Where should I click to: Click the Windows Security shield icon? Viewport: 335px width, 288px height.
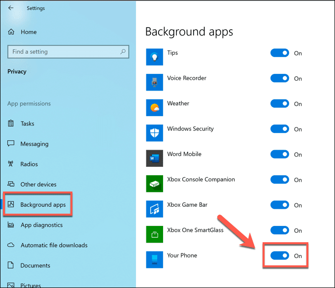[155, 133]
